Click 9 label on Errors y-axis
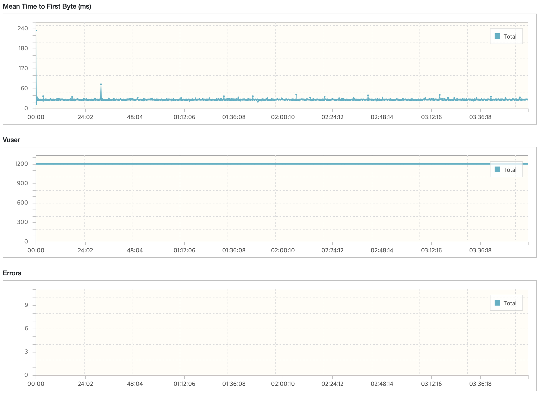This screenshot has height=393, width=538. point(26,305)
